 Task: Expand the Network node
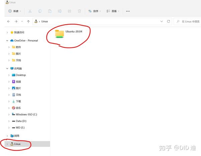[x=7, y=136]
